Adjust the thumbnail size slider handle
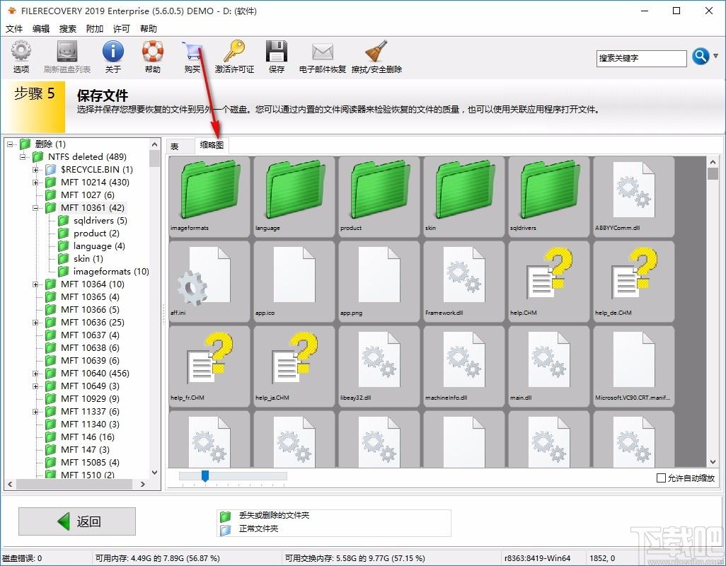The height and width of the screenshot is (566, 726). point(204,475)
